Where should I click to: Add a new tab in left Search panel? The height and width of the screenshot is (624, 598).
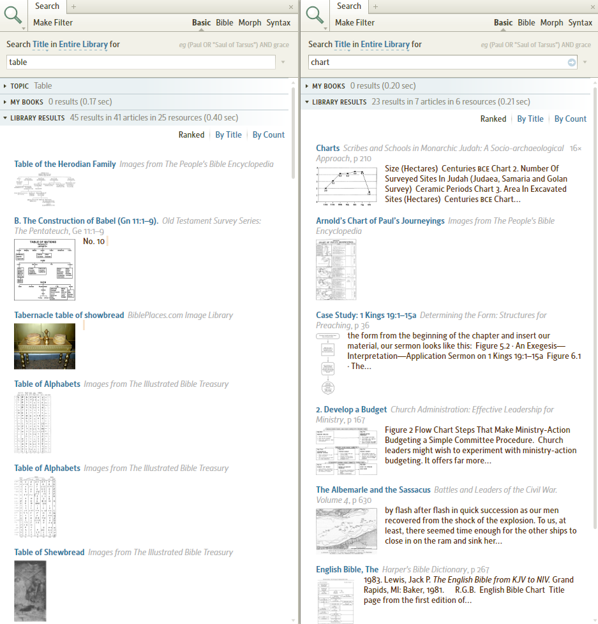73,6
